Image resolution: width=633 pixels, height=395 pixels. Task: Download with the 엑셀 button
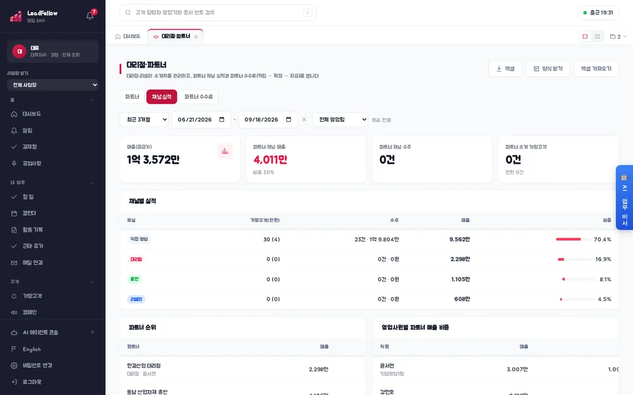click(505, 68)
